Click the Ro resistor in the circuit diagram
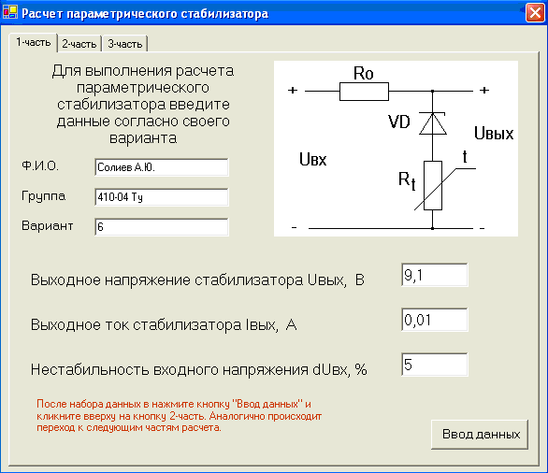 point(364,92)
